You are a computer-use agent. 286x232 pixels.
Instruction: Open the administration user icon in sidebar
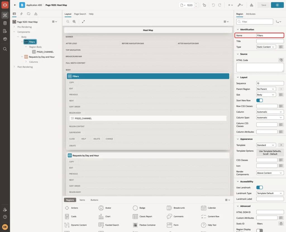click(x=5, y=210)
